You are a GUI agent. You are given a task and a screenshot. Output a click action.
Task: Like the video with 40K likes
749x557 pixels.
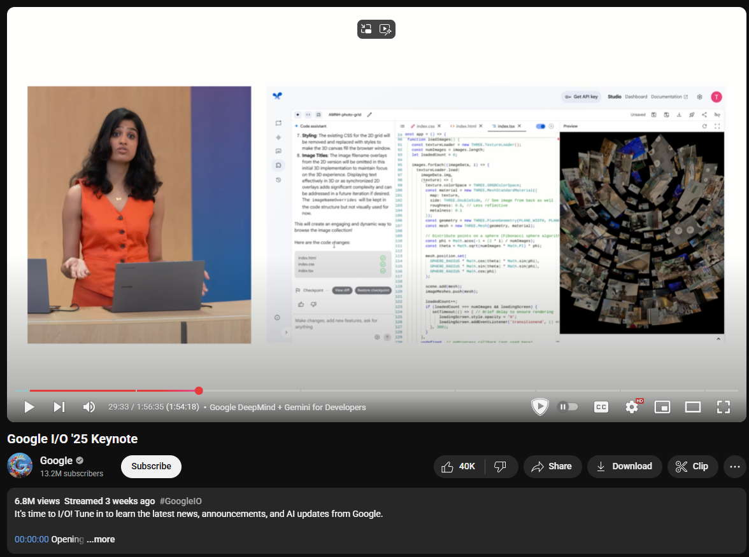coord(459,467)
